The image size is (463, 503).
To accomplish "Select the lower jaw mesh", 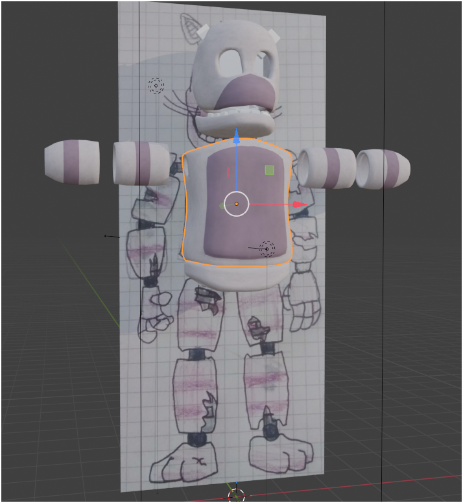I will (235, 126).
